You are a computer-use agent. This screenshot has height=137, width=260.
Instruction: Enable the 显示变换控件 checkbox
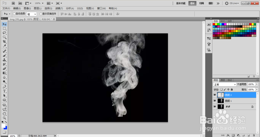pyautogui.click(x=41, y=14)
